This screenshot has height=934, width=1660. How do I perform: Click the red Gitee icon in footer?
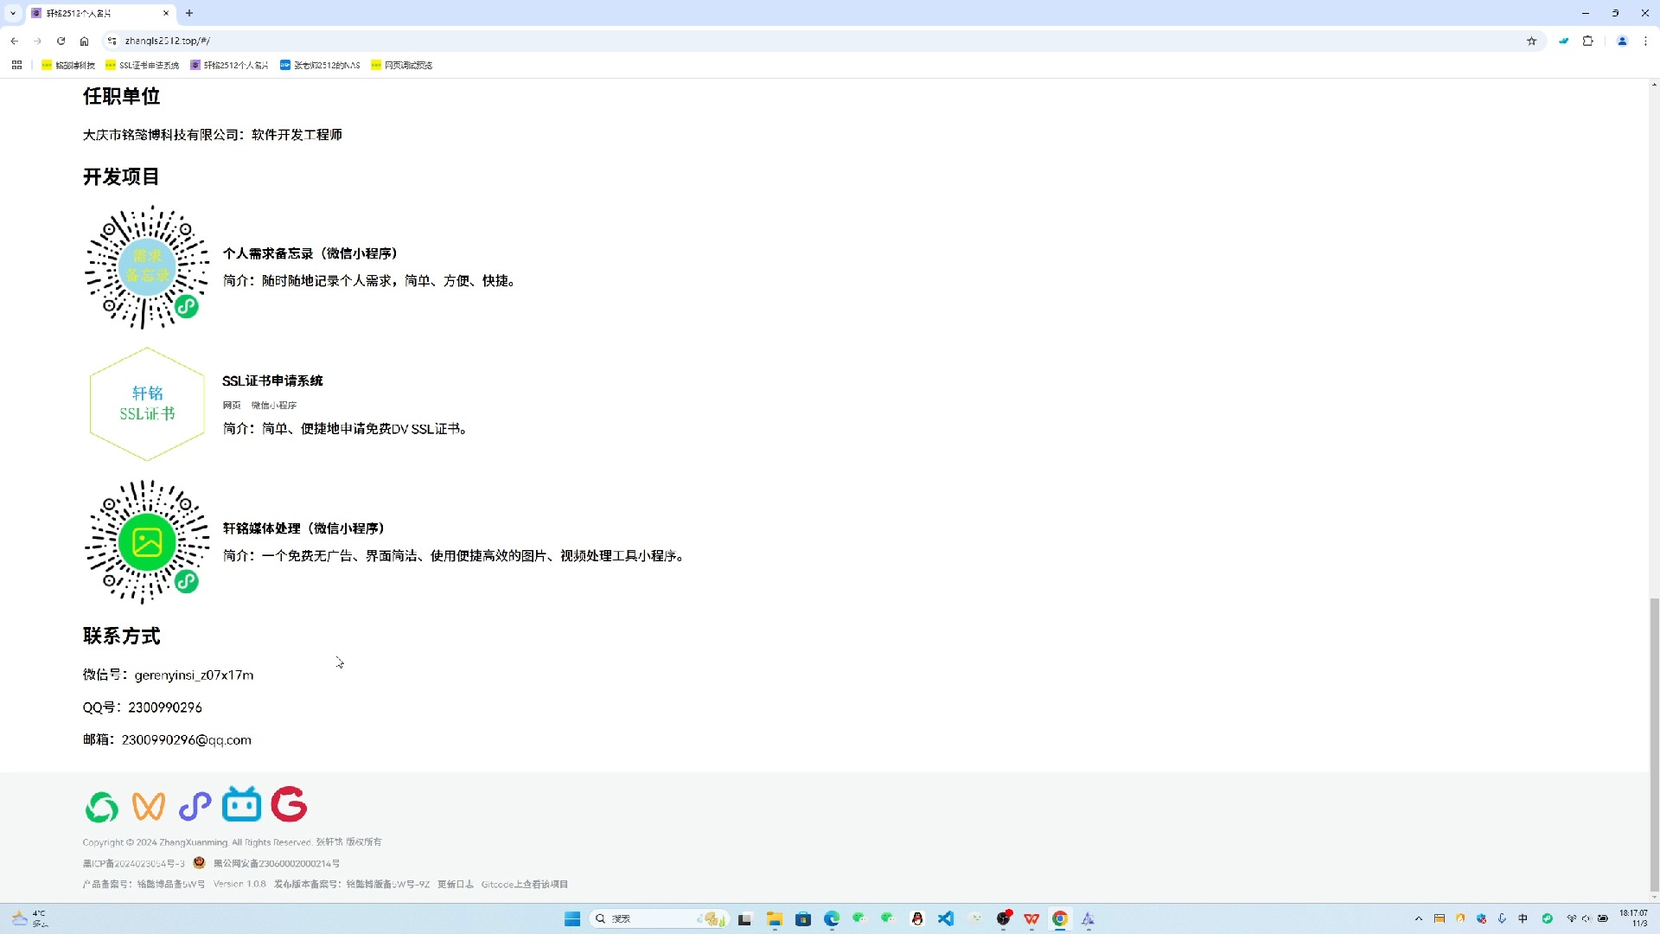tap(288, 804)
